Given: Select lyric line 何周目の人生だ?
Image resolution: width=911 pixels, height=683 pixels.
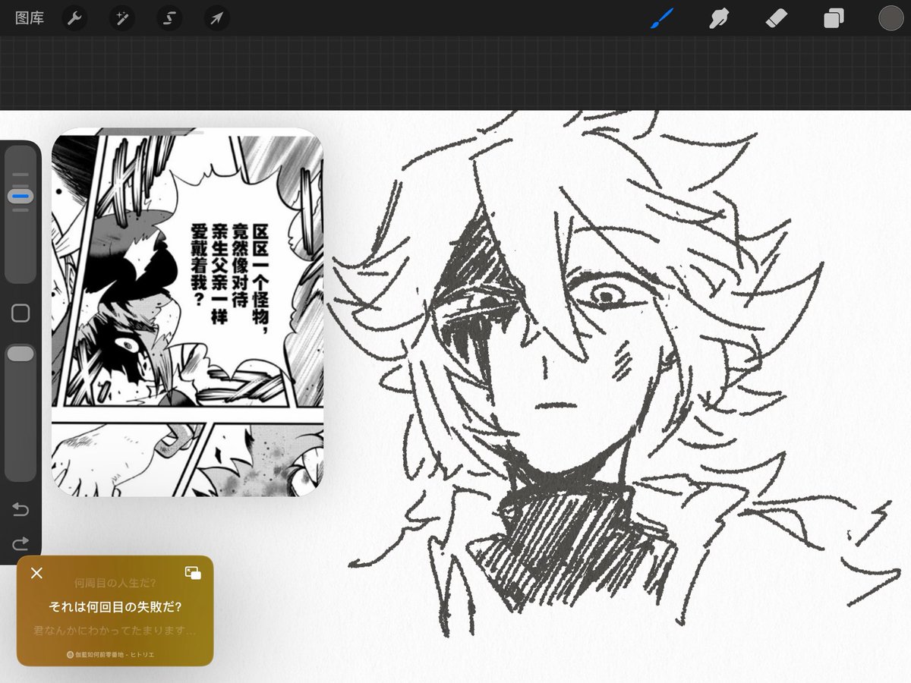Looking at the screenshot, I should pyautogui.click(x=115, y=583).
